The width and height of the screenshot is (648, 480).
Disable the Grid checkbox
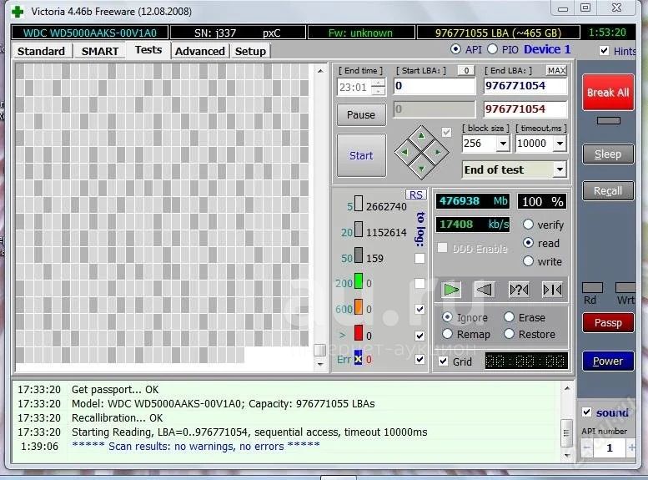[444, 361]
